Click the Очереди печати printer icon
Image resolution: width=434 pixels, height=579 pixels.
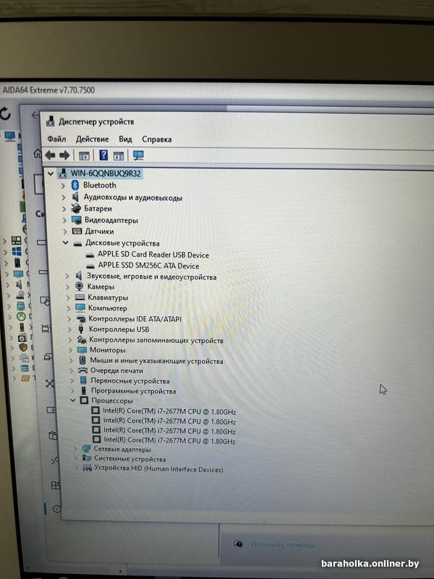[83, 370]
